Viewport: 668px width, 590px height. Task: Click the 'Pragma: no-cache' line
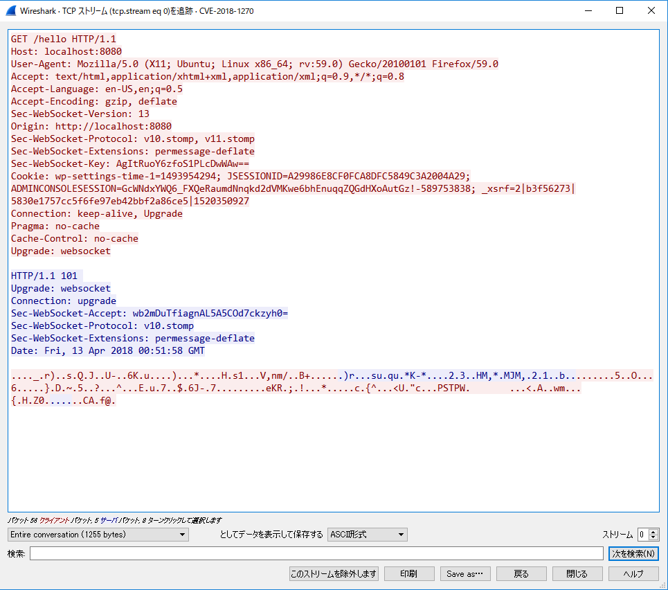[55, 226]
